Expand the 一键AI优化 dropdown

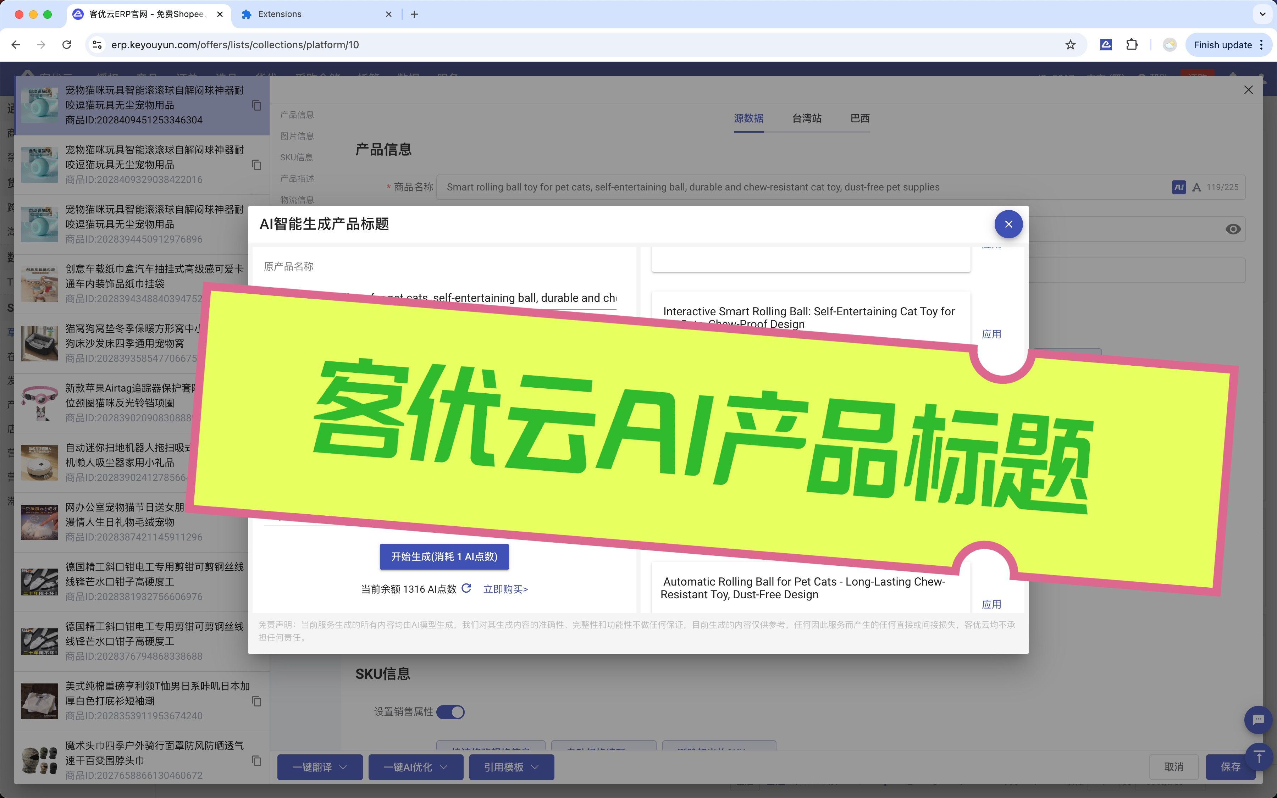(x=415, y=767)
